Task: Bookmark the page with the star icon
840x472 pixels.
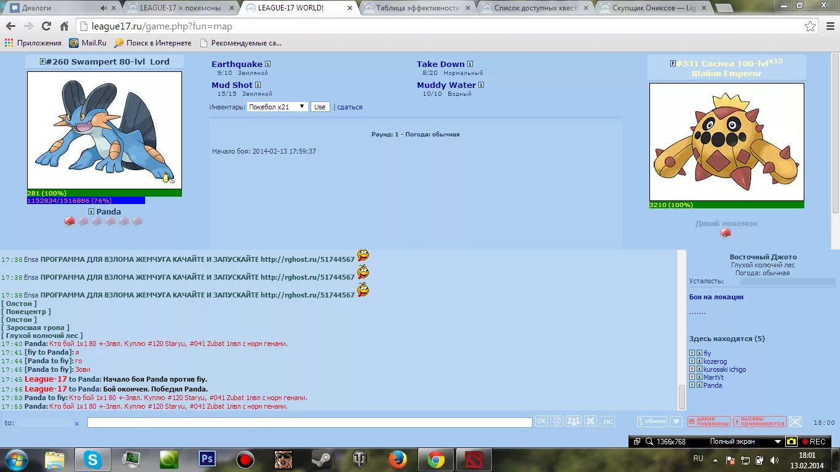Action: point(810,26)
